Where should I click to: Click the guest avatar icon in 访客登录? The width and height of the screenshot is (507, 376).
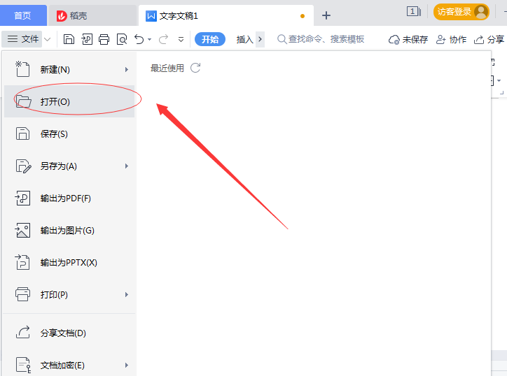(481, 12)
